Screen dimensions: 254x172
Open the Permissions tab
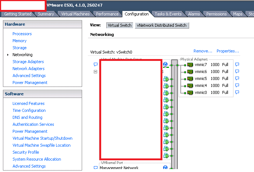pyautogui.click(x=216, y=14)
